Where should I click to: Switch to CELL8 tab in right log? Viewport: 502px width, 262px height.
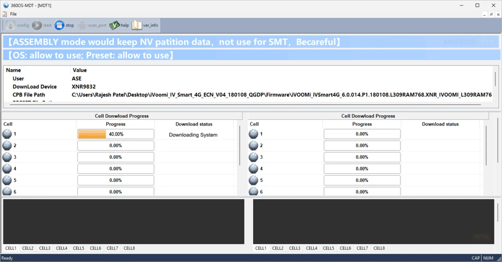pos(379,248)
